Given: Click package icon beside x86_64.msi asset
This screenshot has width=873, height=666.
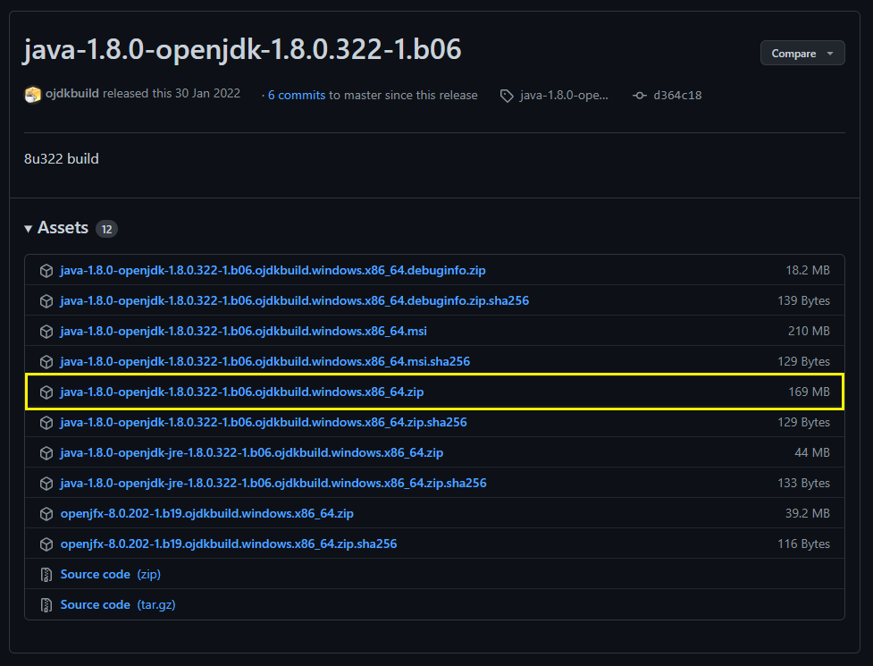Looking at the screenshot, I should 46,331.
